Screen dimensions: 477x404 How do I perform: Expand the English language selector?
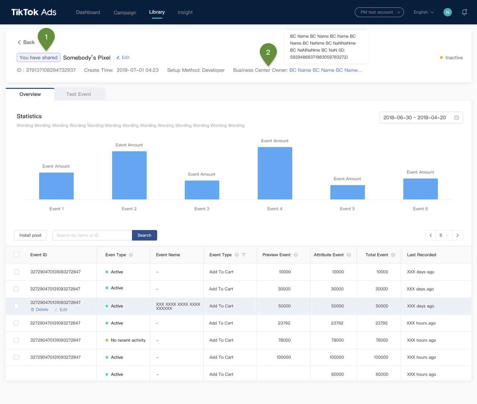[423, 12]
